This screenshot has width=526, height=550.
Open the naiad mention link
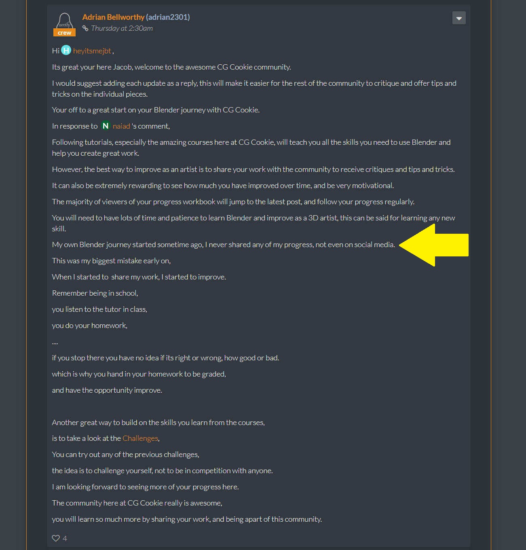pyautogui.click(x=121, y=126)
